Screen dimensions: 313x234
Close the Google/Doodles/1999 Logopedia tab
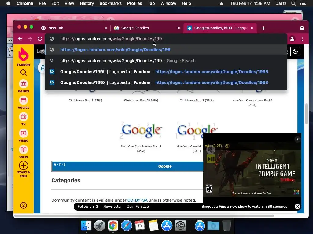point(252,28)
